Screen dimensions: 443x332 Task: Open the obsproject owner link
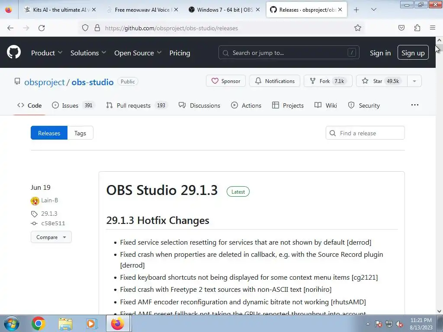click(45, 82)
